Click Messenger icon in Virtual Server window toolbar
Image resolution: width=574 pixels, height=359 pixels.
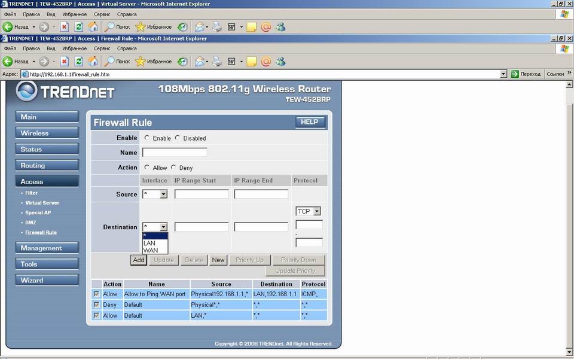pos(281,27)
